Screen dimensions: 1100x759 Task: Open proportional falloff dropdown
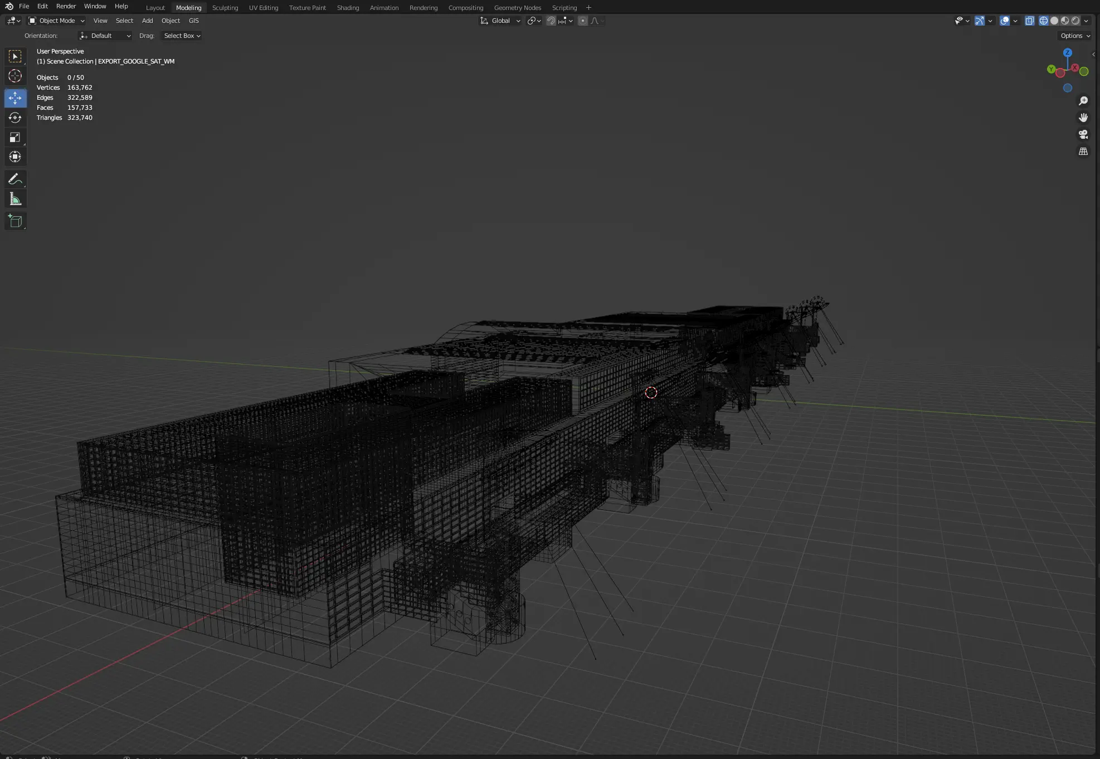[597, 21]
